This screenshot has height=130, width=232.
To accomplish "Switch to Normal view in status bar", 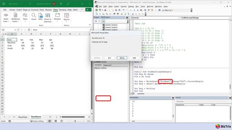I will pyautogui.click(x=50, y=121).
